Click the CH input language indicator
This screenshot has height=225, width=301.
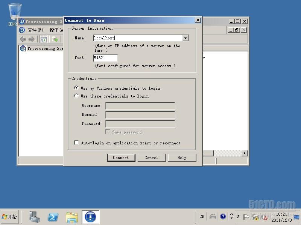click(x=202, y=216)
